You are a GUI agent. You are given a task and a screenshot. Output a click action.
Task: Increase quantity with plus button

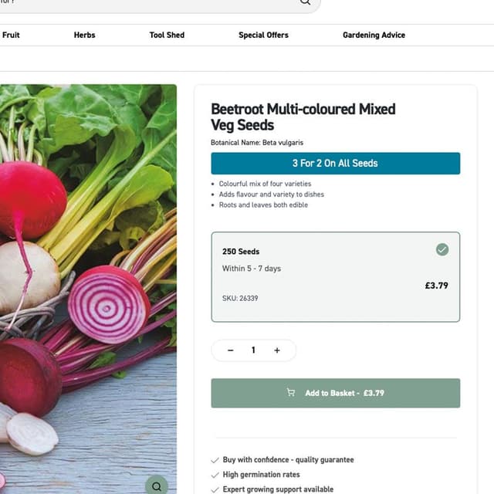(x=277, y=350)
